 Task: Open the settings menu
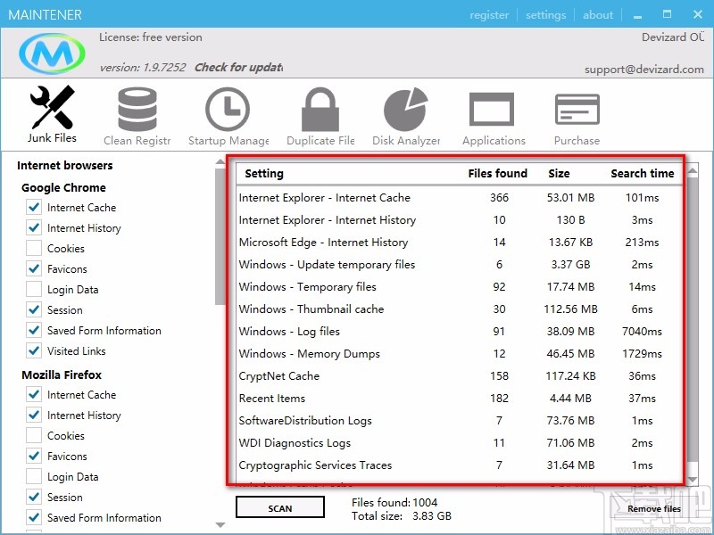tap(545, 14)
